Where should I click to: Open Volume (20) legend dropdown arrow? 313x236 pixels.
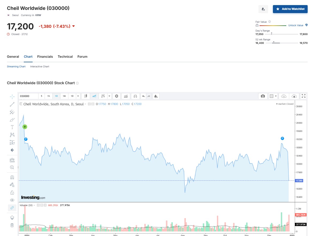pyautogui.click(x=34, y=205)
